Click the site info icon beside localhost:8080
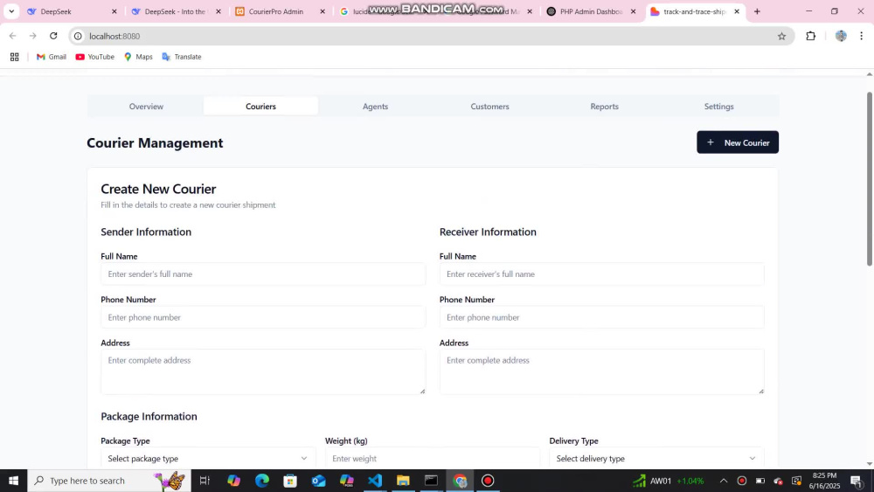The image size is (874, 492). (x=78, y=36)
